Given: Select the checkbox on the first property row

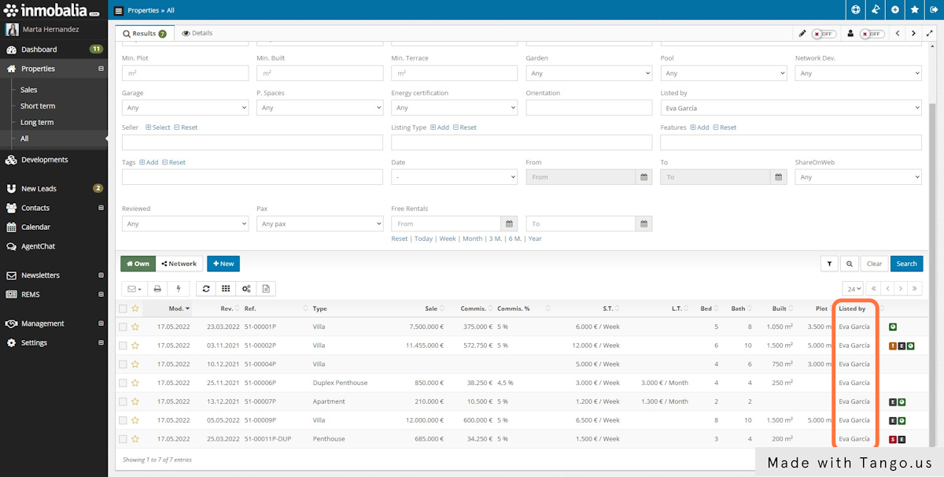Looking at the screenshot, I should coord(123,327).
